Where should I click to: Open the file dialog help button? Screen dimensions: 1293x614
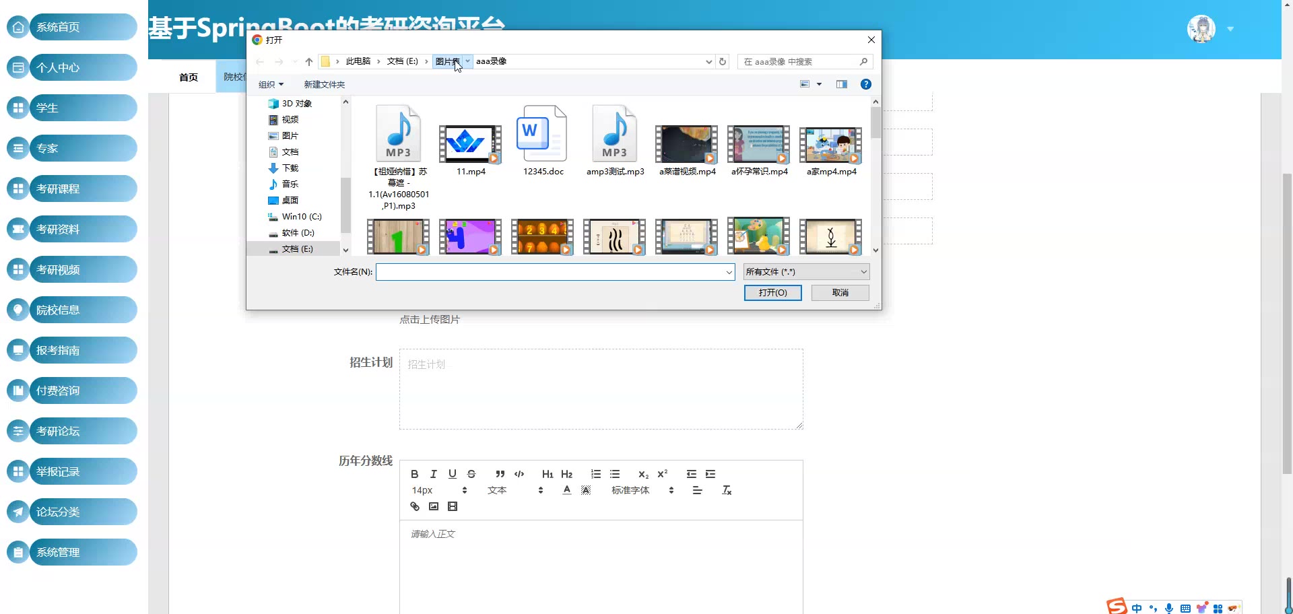point(866,84)
